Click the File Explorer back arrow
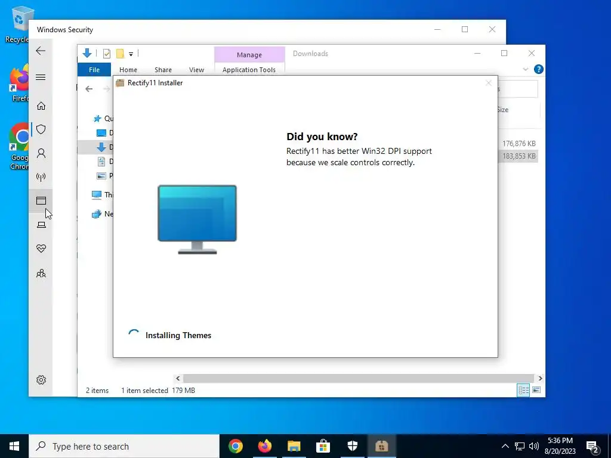This screenshot has height=458, width=611. coord(89,89)
